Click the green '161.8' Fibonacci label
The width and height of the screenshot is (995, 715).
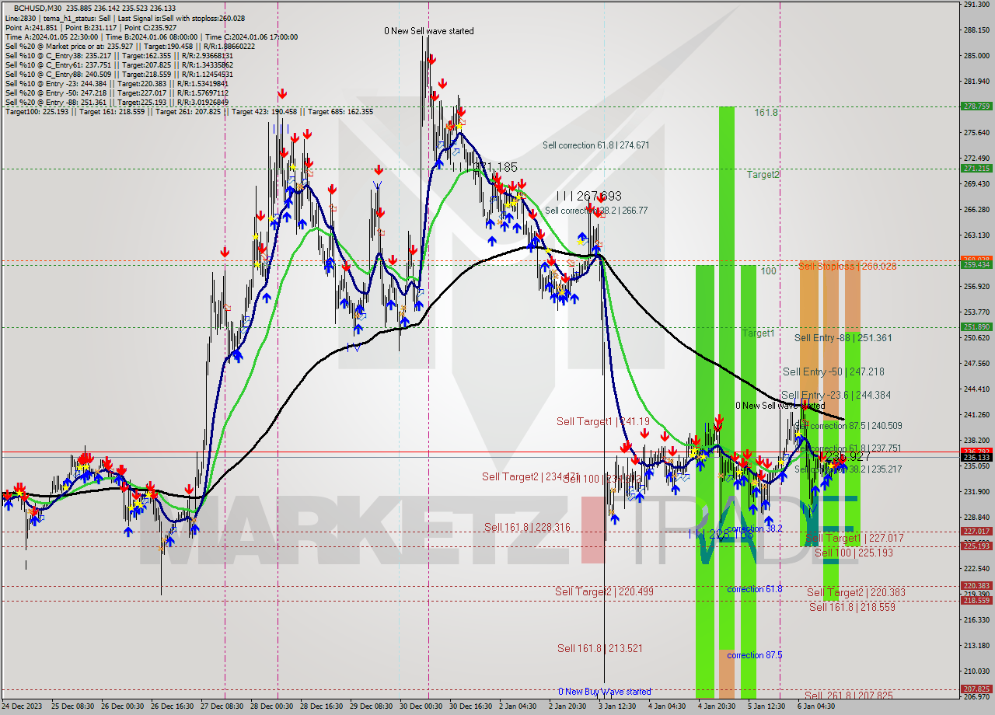[766, 113]
